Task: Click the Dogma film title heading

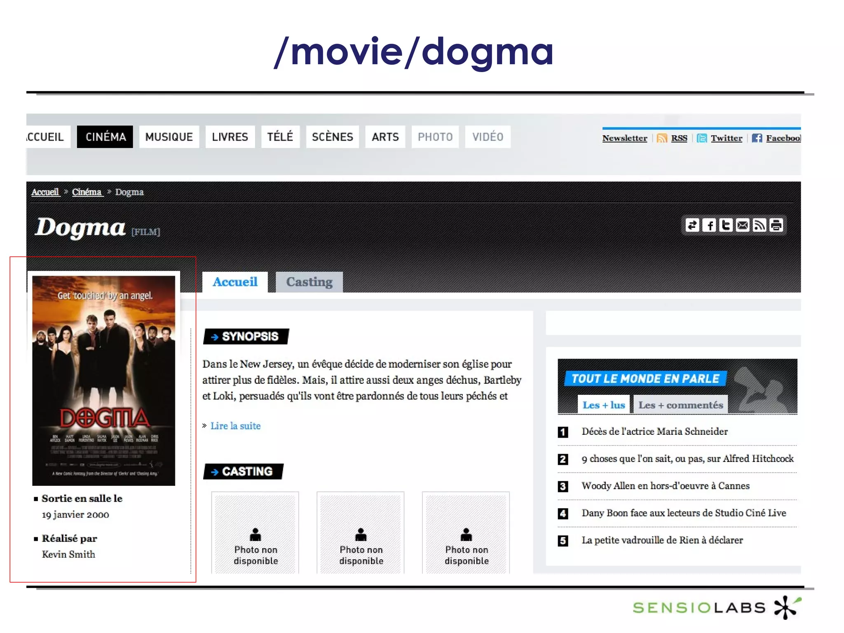Action: coord(80,227)
